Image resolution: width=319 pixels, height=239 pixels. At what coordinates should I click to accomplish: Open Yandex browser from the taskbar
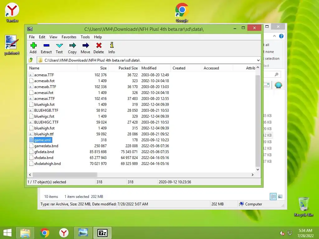pos(64,233)
